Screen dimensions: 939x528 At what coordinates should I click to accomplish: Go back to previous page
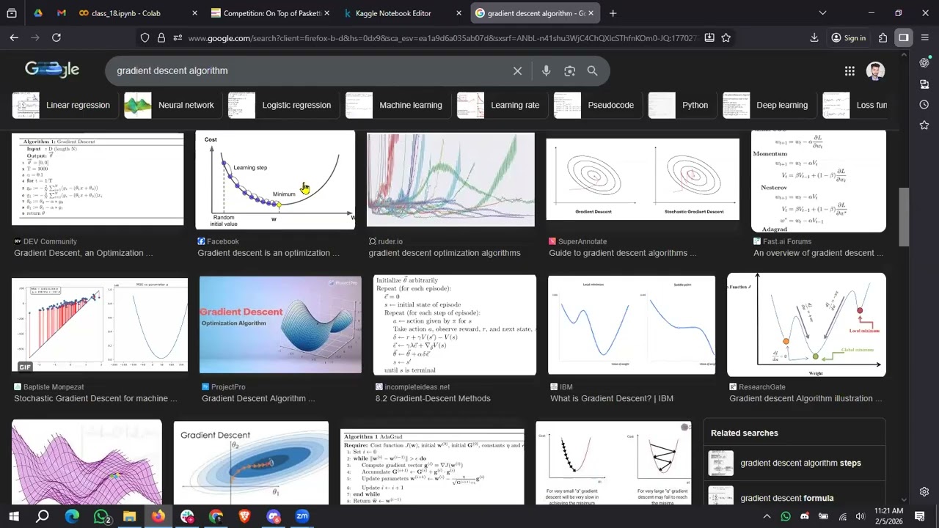coord(14,37)
